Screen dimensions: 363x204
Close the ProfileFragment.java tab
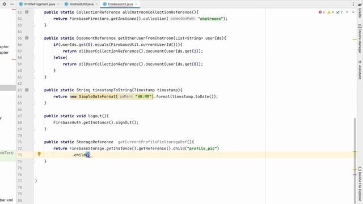[58, 4]
